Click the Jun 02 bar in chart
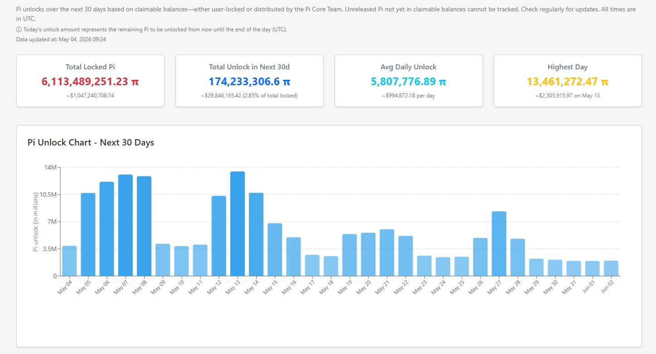 click(611, 268)
